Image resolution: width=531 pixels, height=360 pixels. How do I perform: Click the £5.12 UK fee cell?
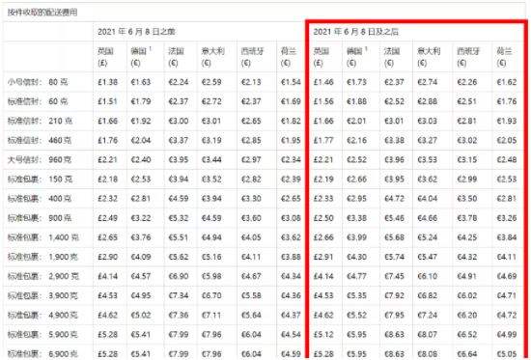point(323,335)
